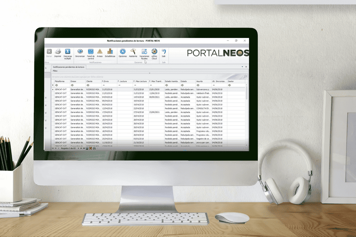This screenshot has height=237, width=356.
Task: Open filter operator under Emisor column
Action: 72,85
